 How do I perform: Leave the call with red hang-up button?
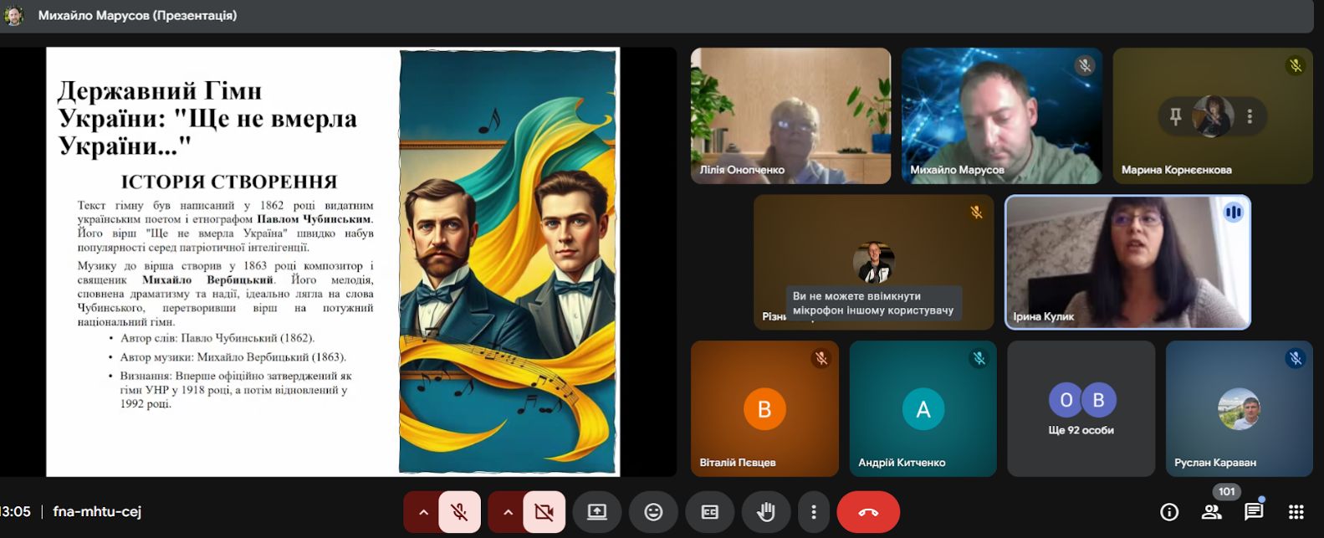(x=868, y=512)
